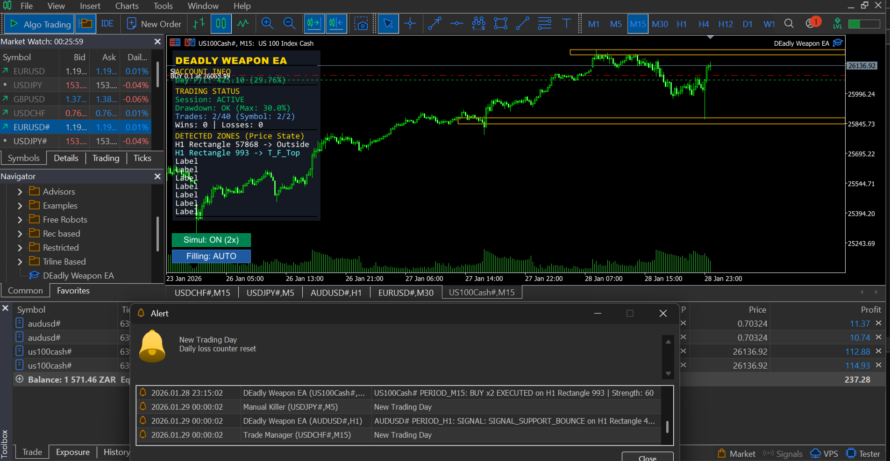Image resolution: width=890 pixels, height=461 pixels.
Task: Select the horizontal line tool
Action: tap(456, 24)
